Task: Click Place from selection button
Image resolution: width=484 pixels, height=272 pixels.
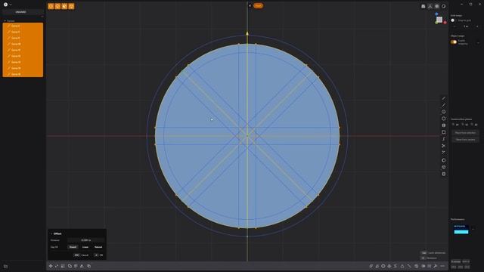Action: click(465, 133)
